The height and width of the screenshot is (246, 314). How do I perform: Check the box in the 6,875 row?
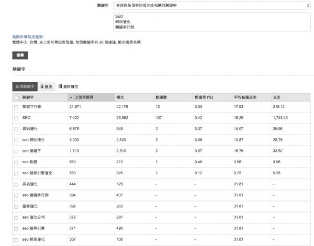click(x=16, y=129)
